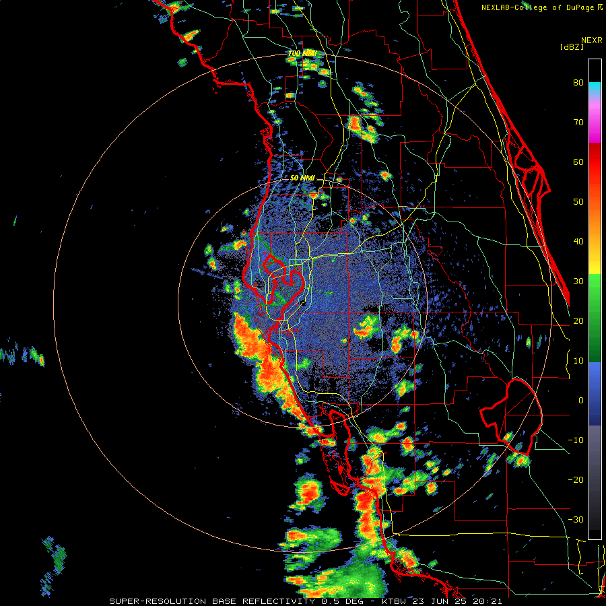Viewport: 606px width, 606px height.
Task: Pick the red segment of the color bar
Action: [595, 162]
